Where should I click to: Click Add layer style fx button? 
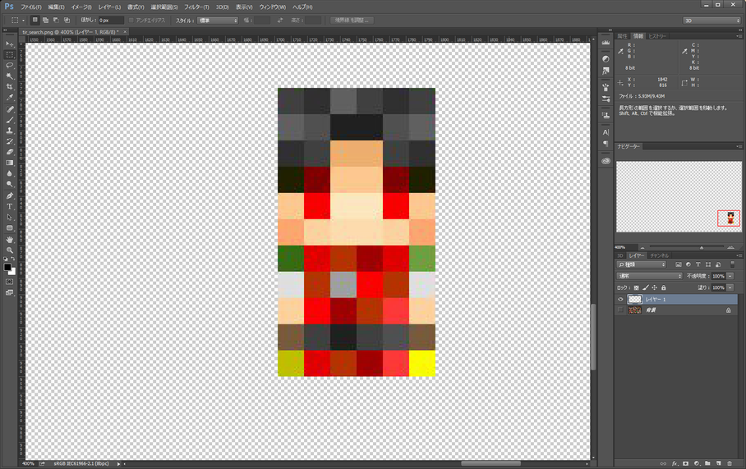[x=675, y=463]
